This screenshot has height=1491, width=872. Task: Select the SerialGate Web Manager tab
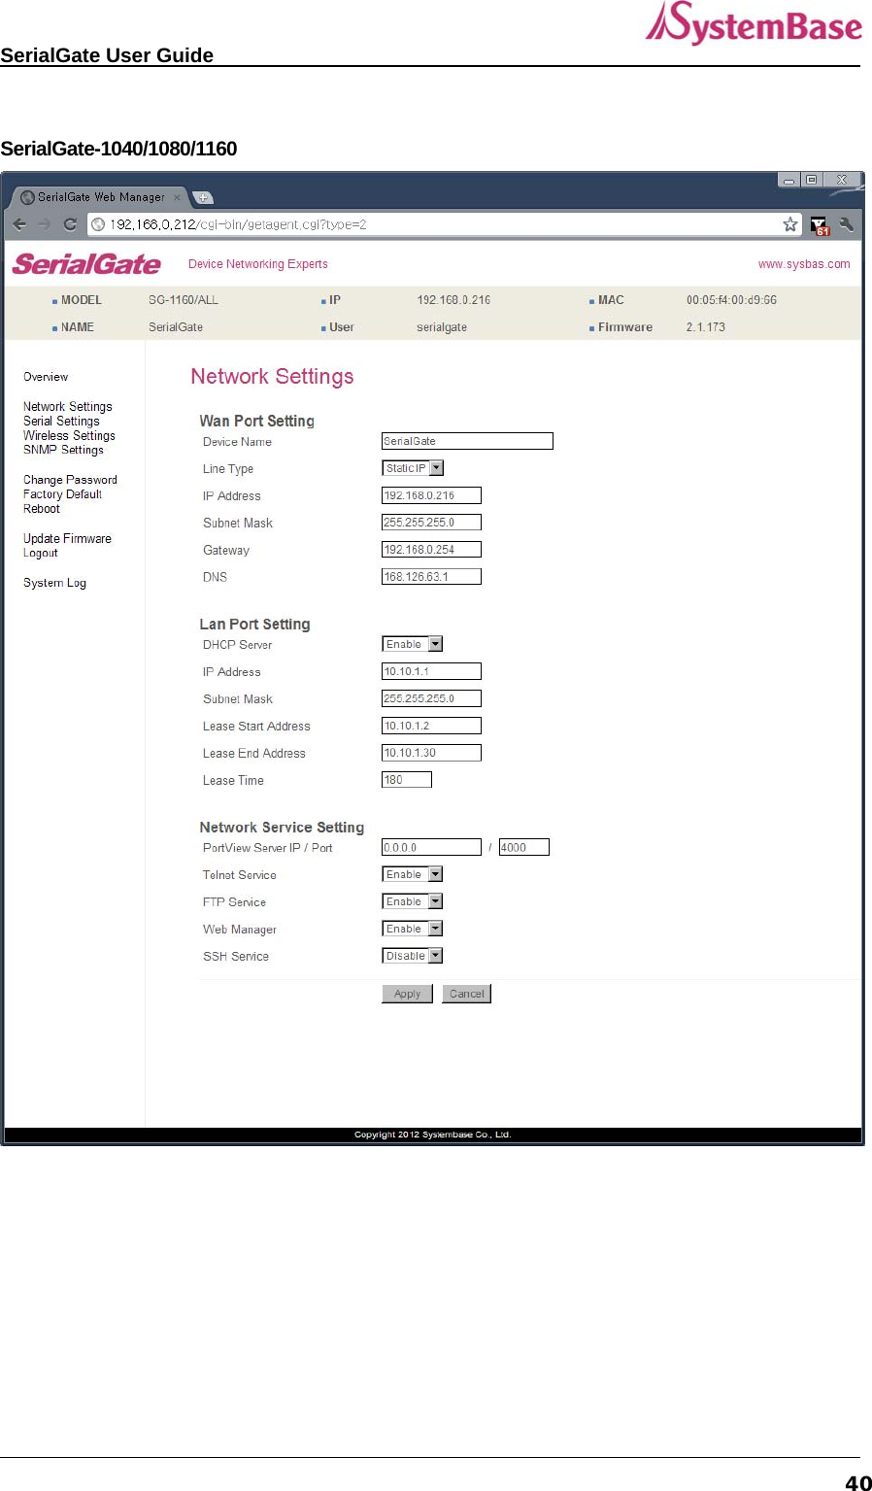pyautogui.click(x=100, y=197)
